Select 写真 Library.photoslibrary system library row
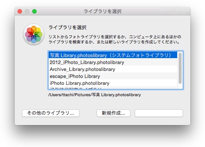205x147 pixels. click(x=113, y=55)
